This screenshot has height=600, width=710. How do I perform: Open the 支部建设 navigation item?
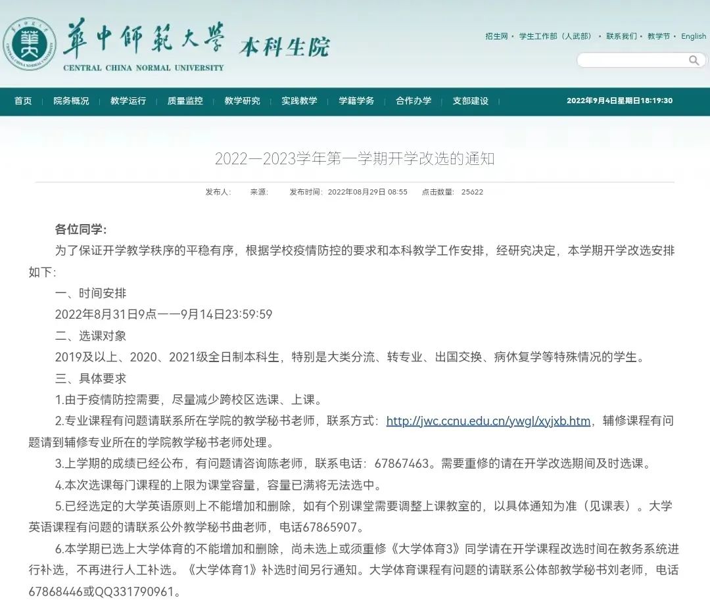[471, 101]
